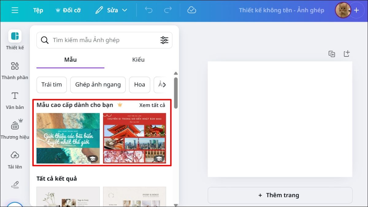
Task: Focus the Tìm kiếm mẫu Ảnh ghép field
Action: (104, 40)
